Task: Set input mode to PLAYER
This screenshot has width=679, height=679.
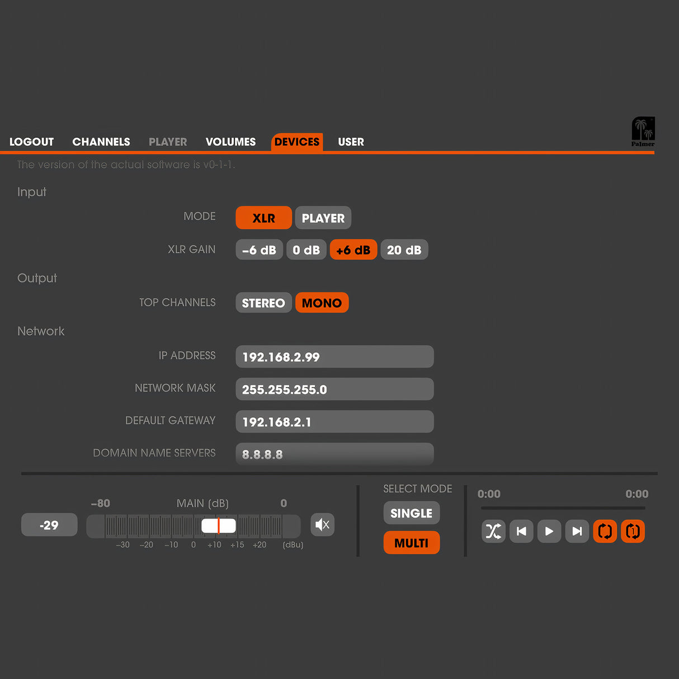Action: pyautogui.click(x=323, y=218)
